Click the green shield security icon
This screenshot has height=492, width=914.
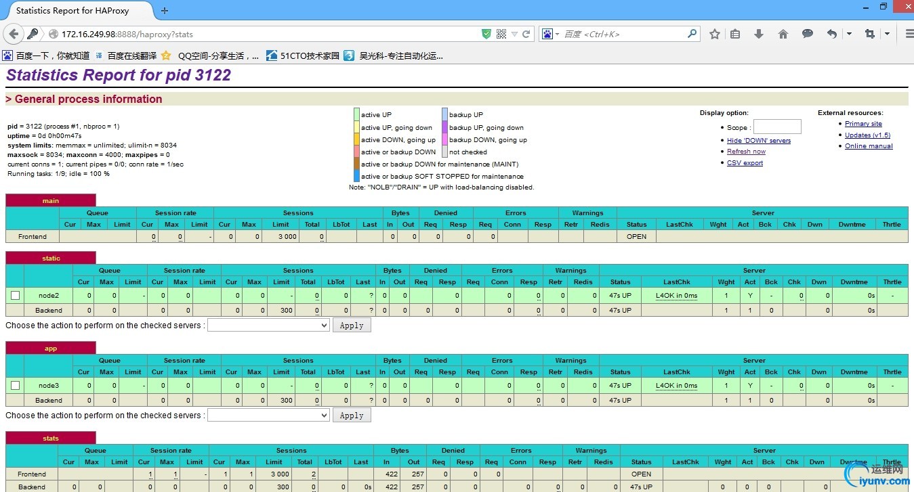[x=486, y=34]
